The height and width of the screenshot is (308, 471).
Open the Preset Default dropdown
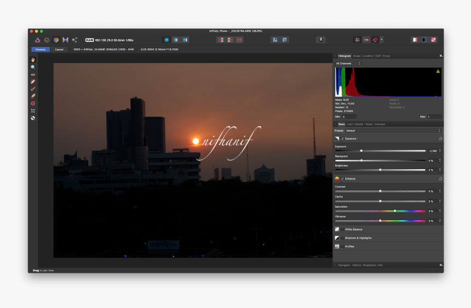(393, 131)
